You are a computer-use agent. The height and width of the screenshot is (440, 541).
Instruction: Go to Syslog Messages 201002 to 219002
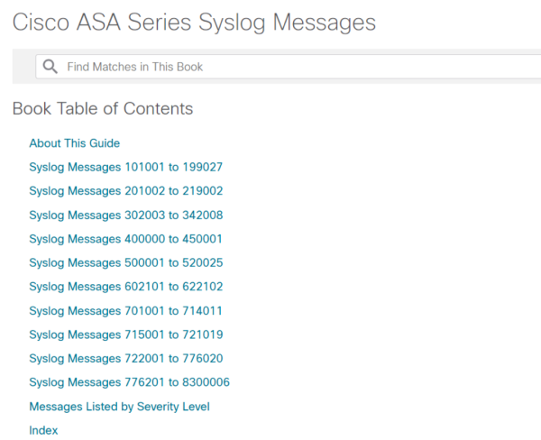[125, 191]
